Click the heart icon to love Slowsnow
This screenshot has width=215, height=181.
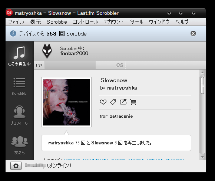tap(103, 102)
